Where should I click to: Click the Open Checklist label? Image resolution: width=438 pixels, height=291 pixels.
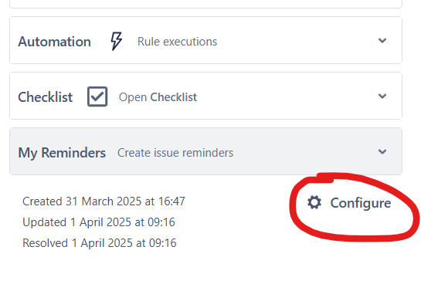click(158, 97)
